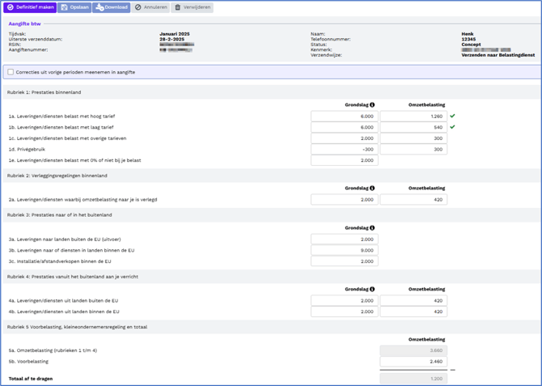The height and width of the screenshot is (386, 542).
Task: Delete the return with Verwijderen
Action: 192,7
